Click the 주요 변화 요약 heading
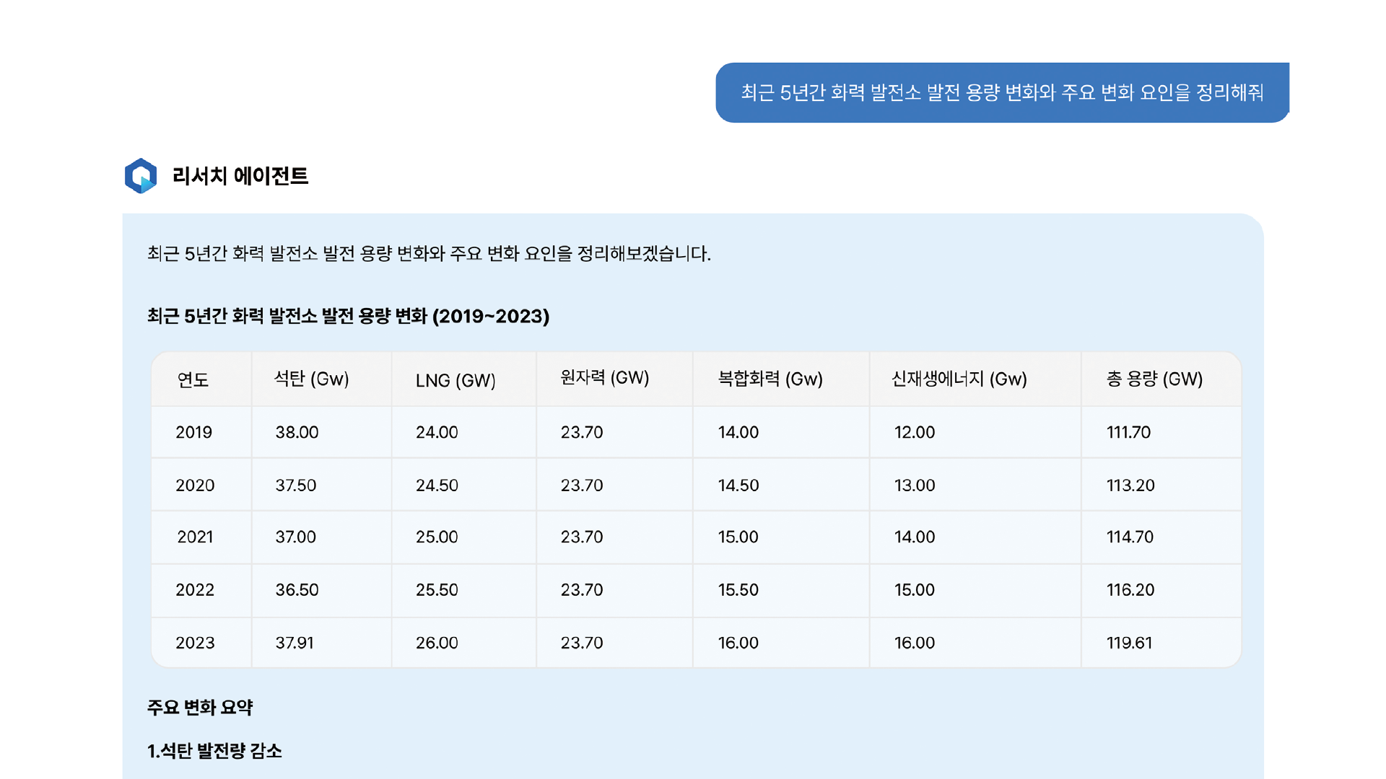 200,708
